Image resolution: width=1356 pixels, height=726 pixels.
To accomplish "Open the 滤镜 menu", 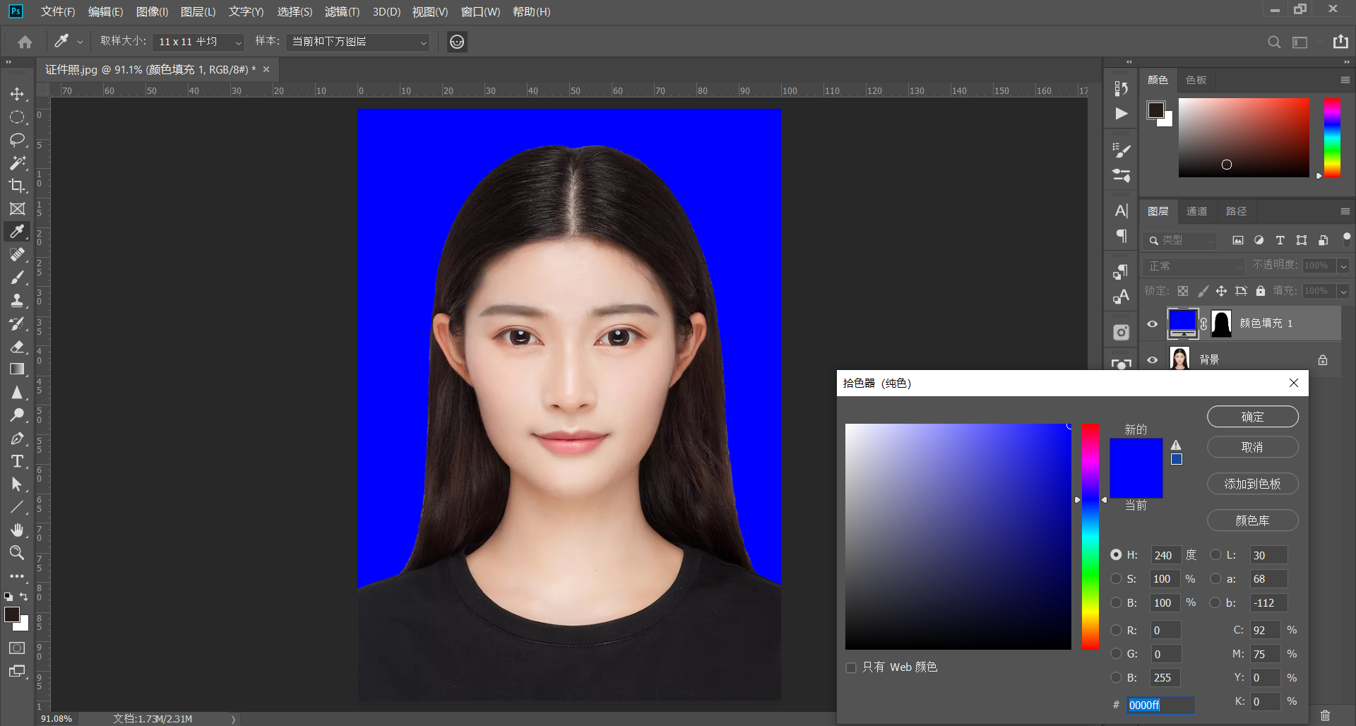I will [342, 12].
